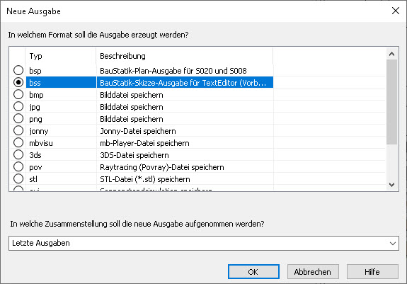
Task: Click the vertical scrollbar thumb
Action: (391, 102)
